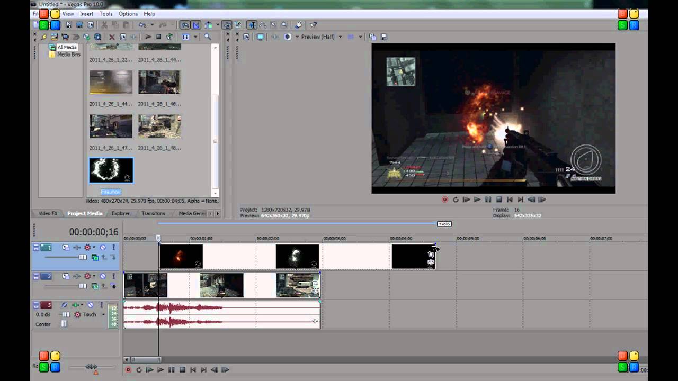Open the Tools menu

coord(106,14)
